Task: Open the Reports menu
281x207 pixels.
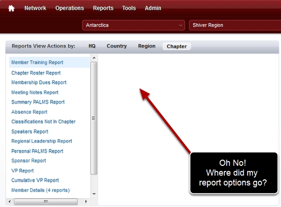Action: (103, 8)
